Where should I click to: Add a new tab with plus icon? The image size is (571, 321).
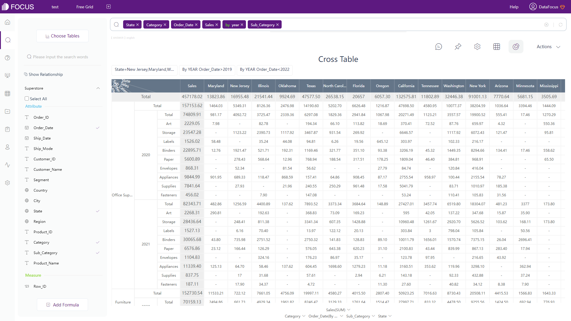click(x=109, y=7)
